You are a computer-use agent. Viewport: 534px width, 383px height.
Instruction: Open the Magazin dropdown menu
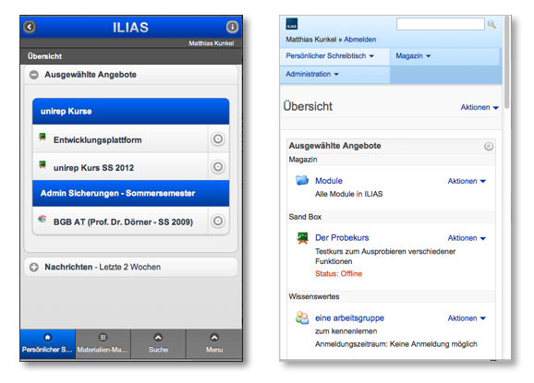[x=413, y=55]
